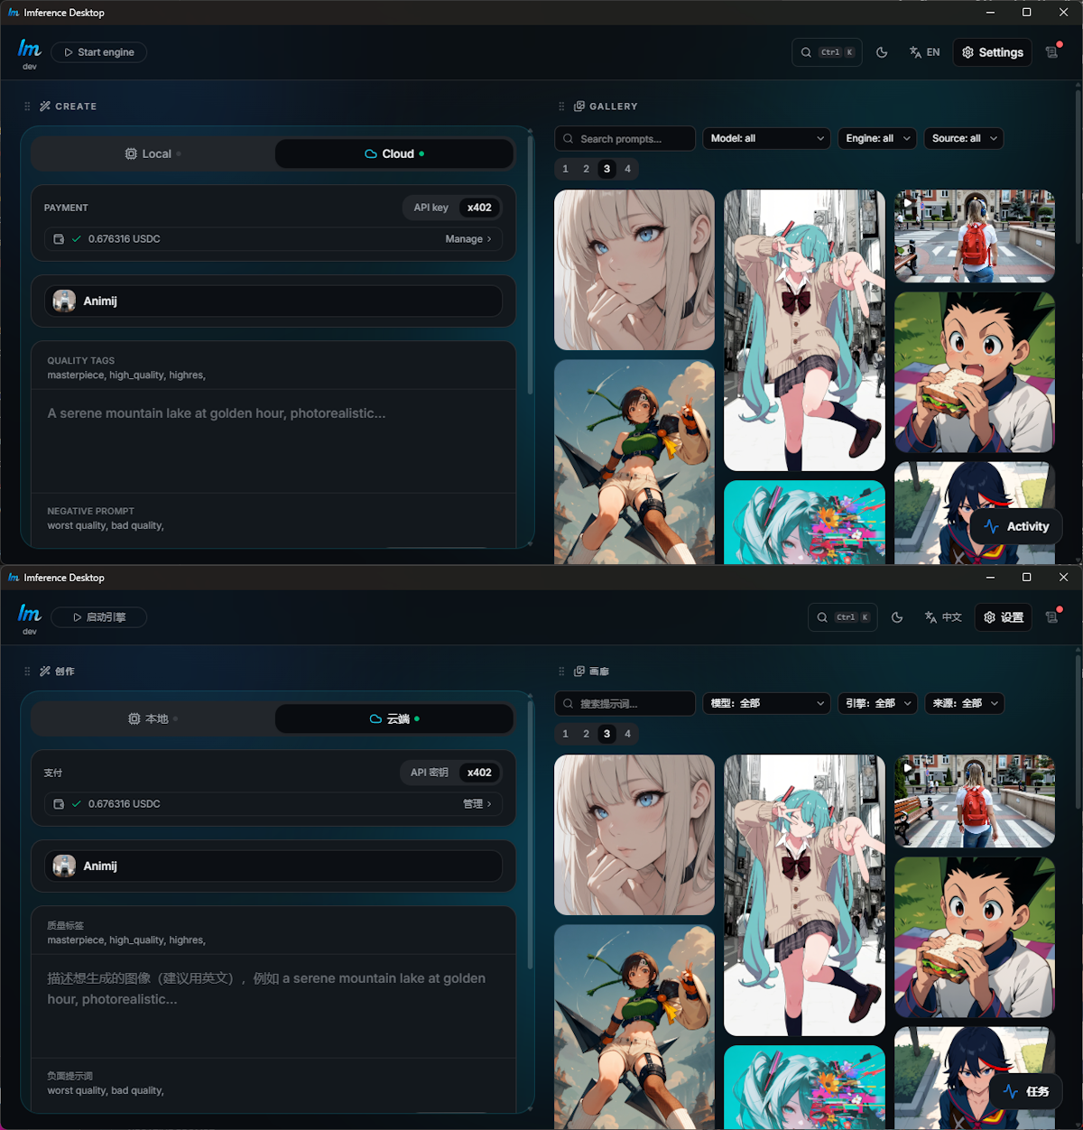The image size is (1083, 1130).
Task: Select API key payment option
Action: (430, 208)
